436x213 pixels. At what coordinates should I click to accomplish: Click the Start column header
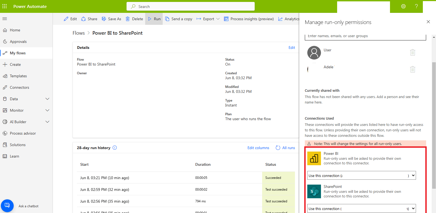click(x=84, y=164)
